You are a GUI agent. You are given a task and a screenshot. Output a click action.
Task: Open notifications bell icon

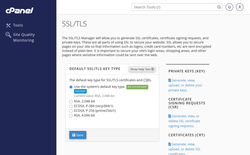[x=229, y=7]
